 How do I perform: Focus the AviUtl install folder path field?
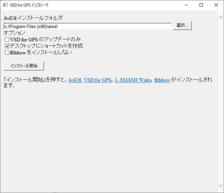coord(87,26)
